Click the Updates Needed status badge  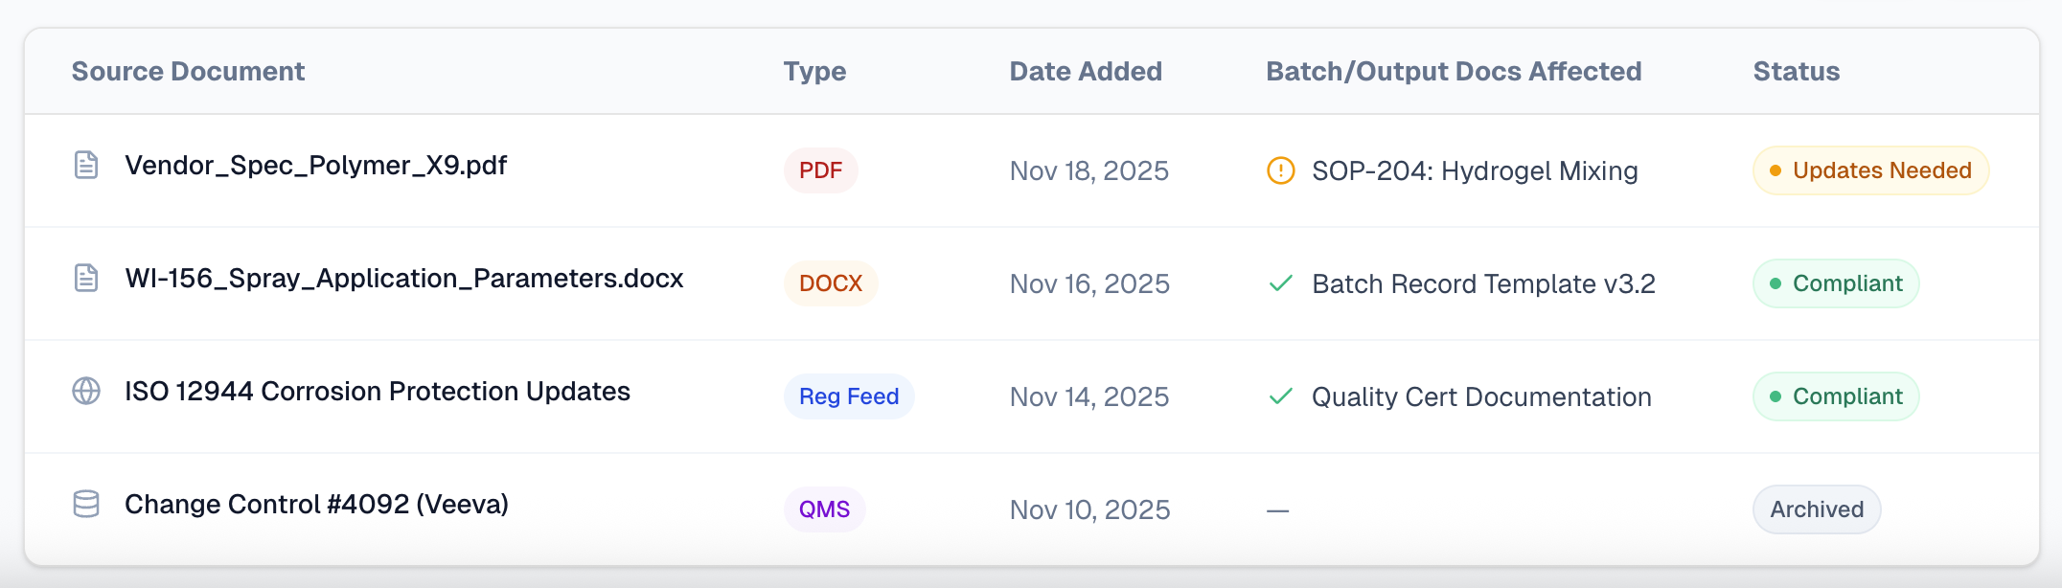(1870, 170)
